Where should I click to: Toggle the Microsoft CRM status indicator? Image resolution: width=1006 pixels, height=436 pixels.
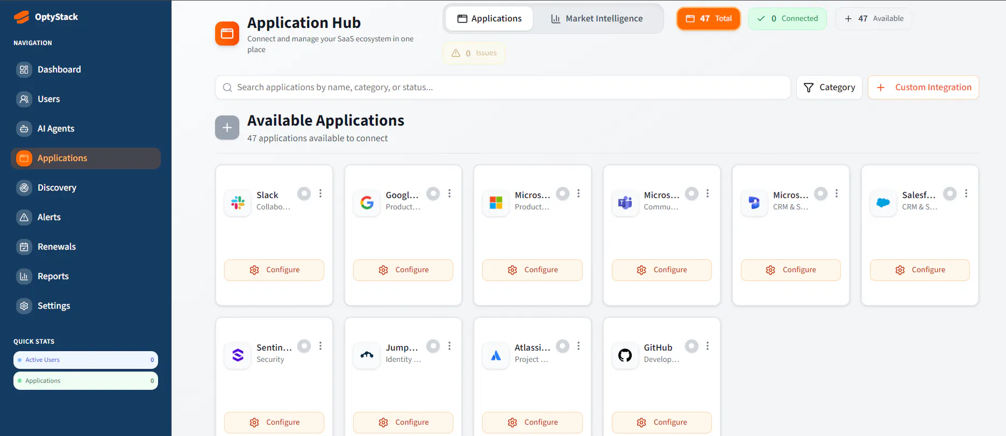click(821, 193)
